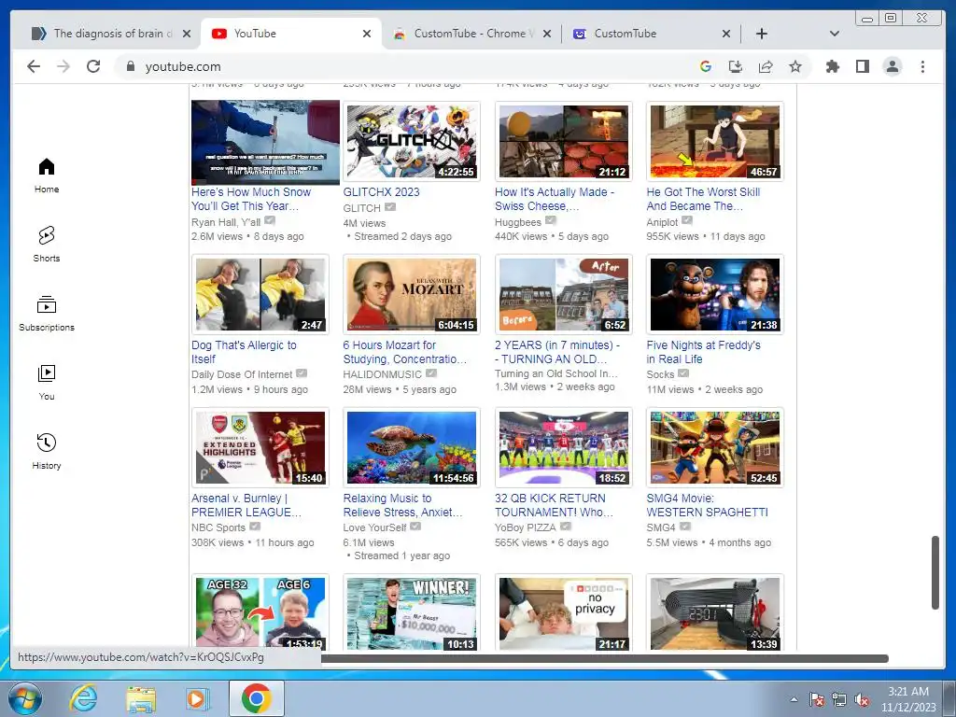
Task: Click the horizontal page scrollbar
Action: point(604,658)
